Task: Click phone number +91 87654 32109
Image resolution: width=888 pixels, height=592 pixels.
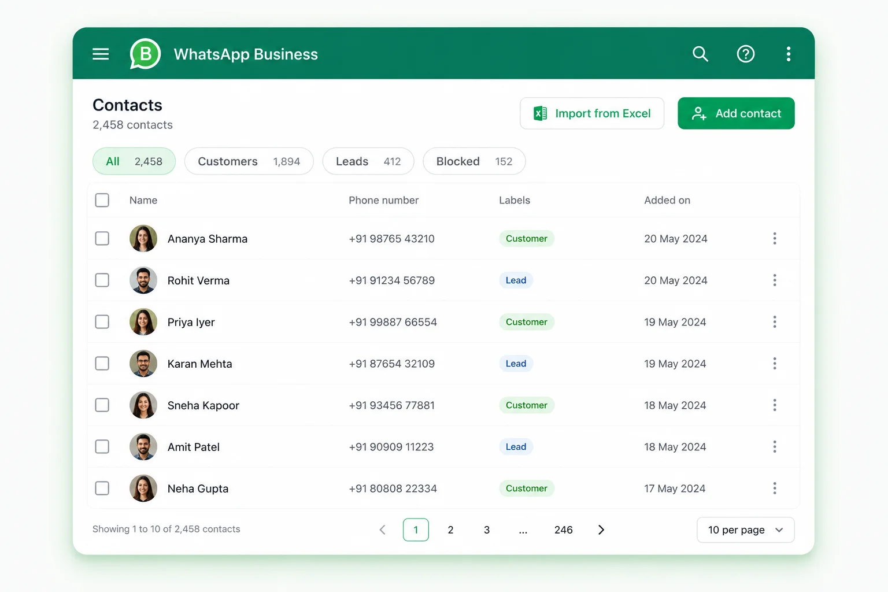Action: [x=392, y=364]
